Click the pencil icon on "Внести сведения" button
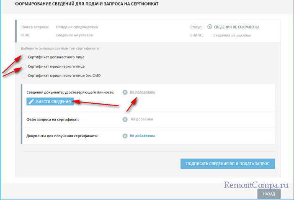This screenshot has width=294, height=200. 31,102
